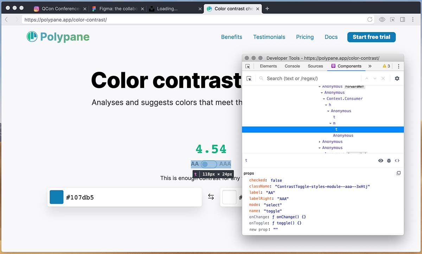Edit the mode prop value "select"

[273, 205]
